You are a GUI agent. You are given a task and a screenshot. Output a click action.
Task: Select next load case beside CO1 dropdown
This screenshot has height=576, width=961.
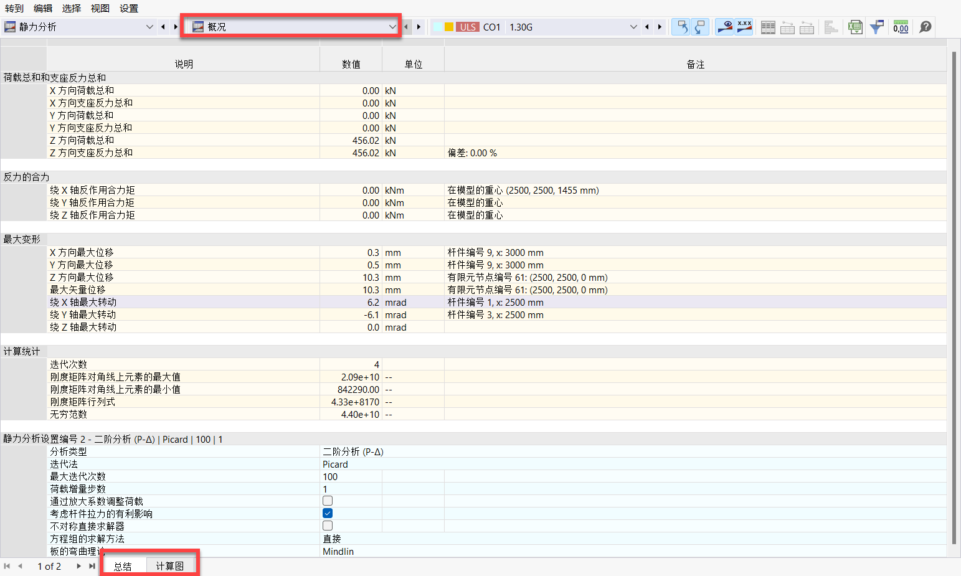[x=660, y=27]
